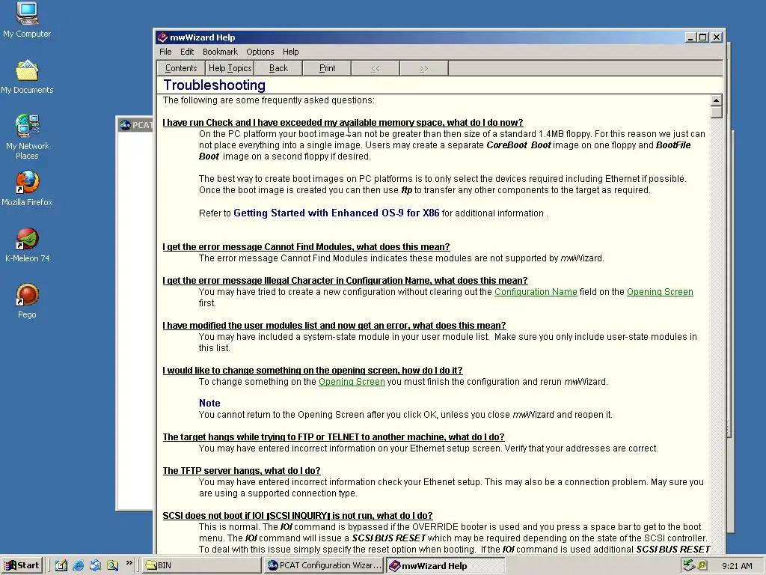
Task: Launch Pego desktop shortcut
Action: (x=28, y=301)
